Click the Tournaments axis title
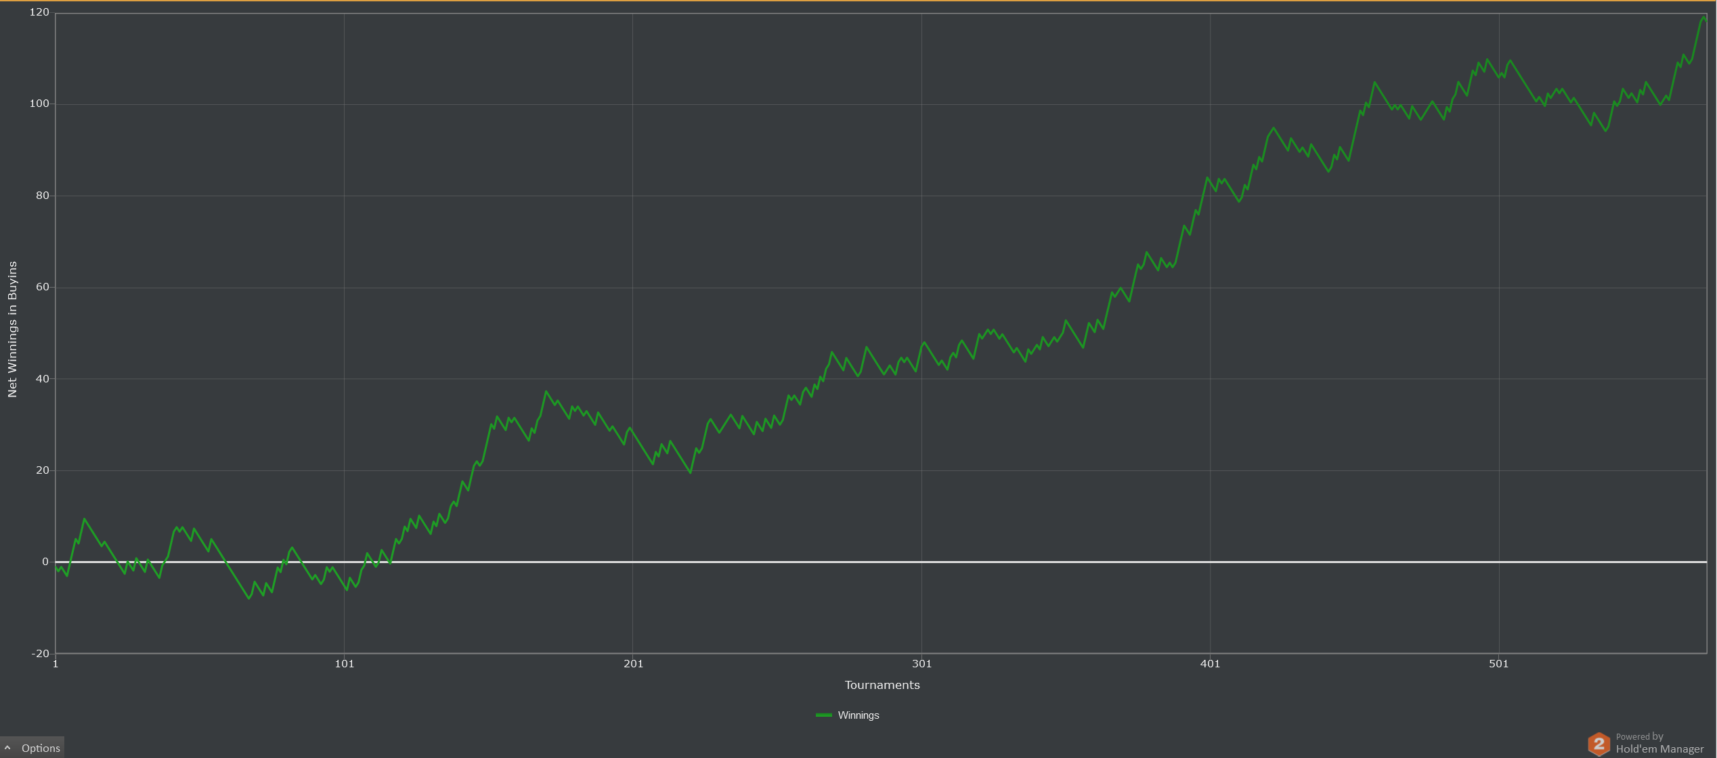Image resolution: width=1717 pixels, height=758 pixels. 882,685
